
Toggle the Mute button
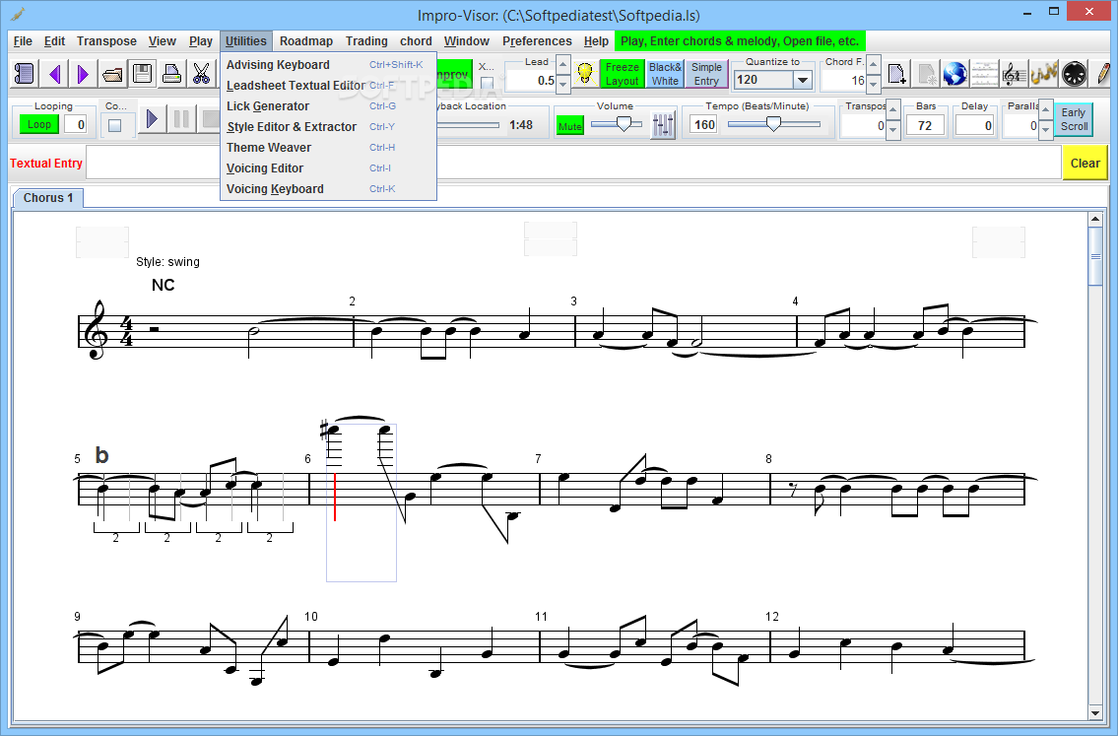coord(569,126)
